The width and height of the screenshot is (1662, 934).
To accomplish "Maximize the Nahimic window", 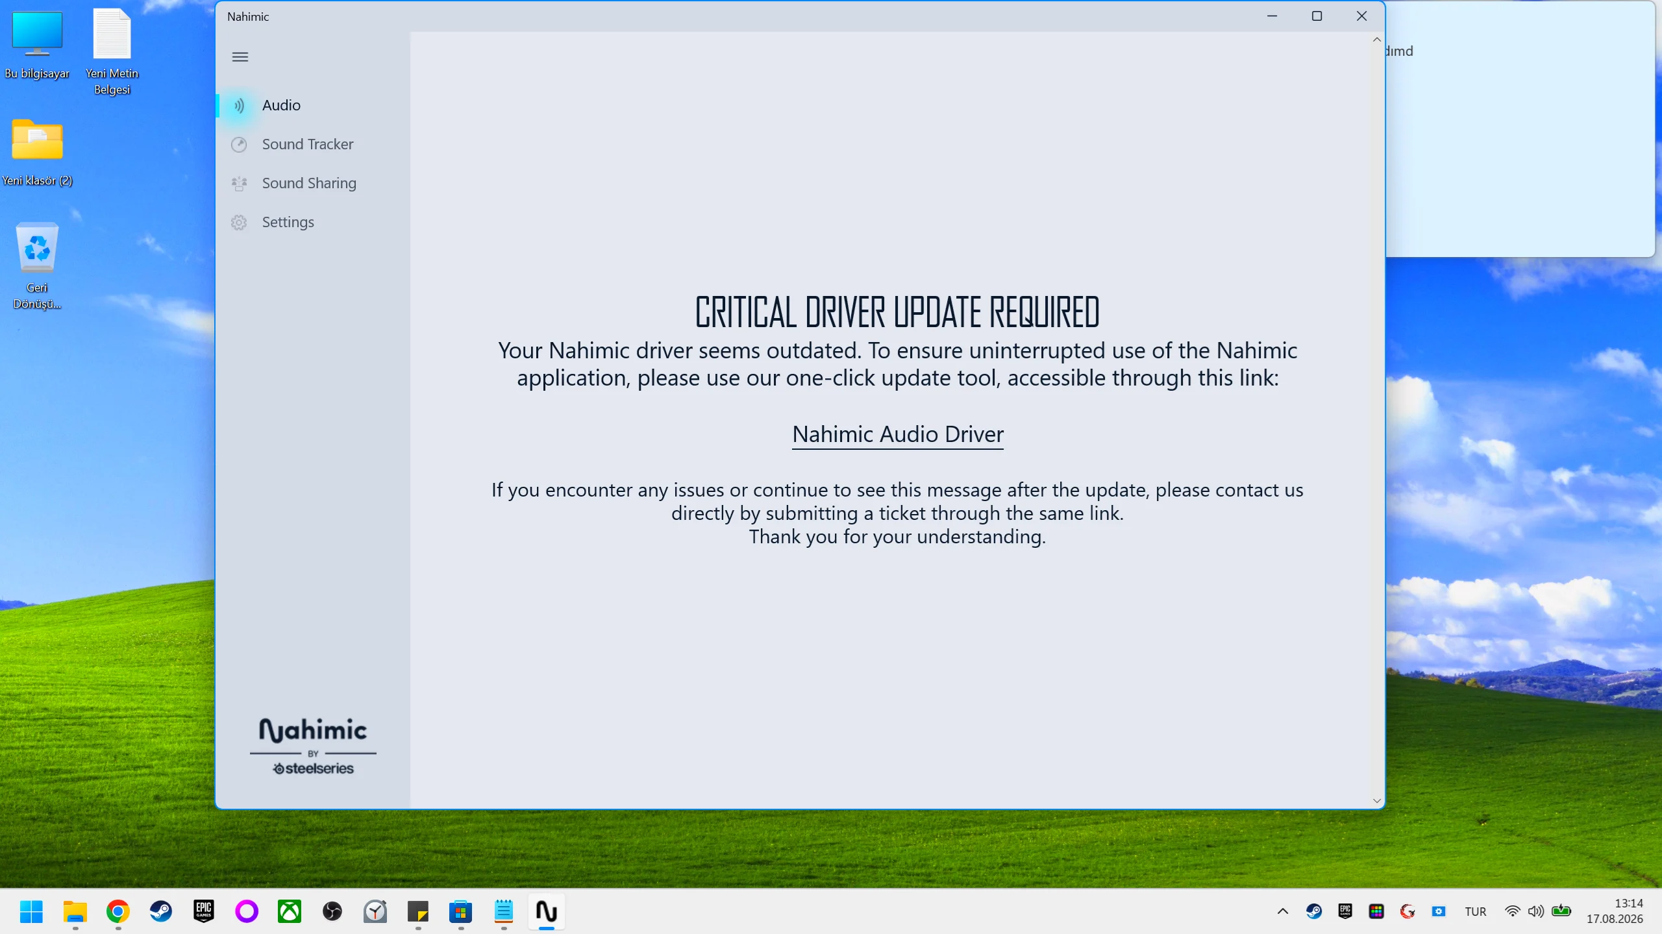I will 1317,16.
